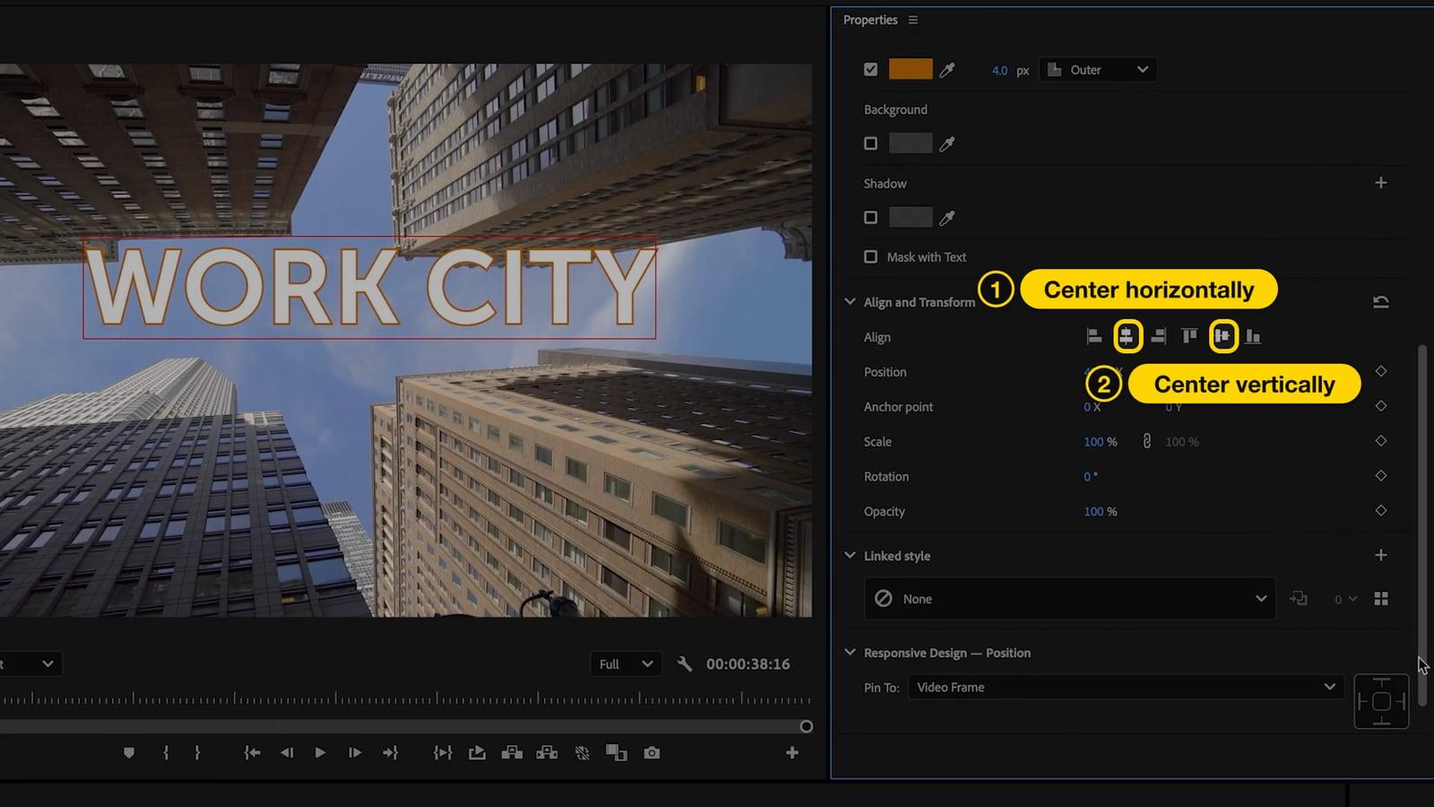This screenshot has width=1434, height=807.
Task: Step forward one frame
Action: coord(355,753)
